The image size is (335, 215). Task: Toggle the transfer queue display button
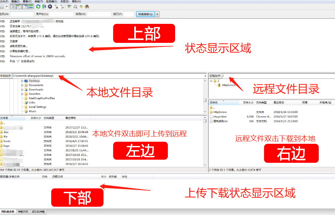(x=31, y=7)
